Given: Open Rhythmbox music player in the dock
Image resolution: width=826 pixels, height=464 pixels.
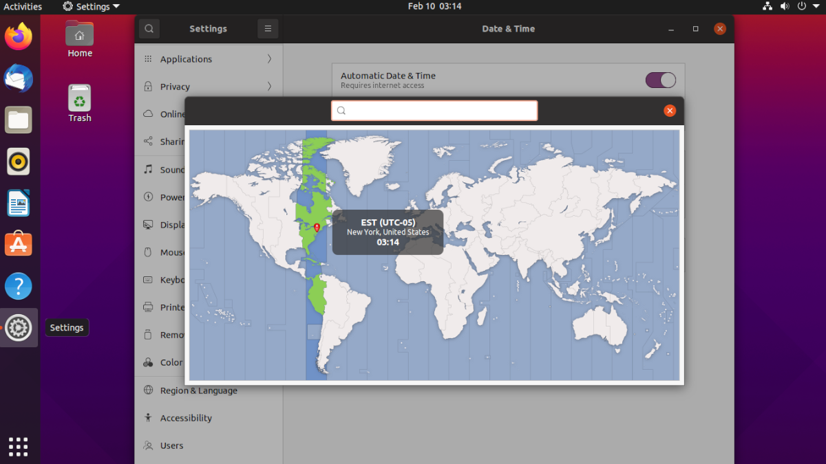Looking at the screenshot, I should click(x=19, y=162).
